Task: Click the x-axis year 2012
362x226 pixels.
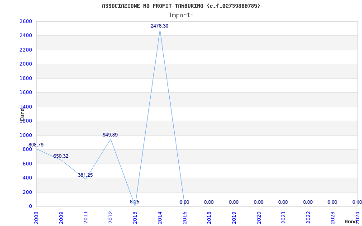Action: pos(110,217)
